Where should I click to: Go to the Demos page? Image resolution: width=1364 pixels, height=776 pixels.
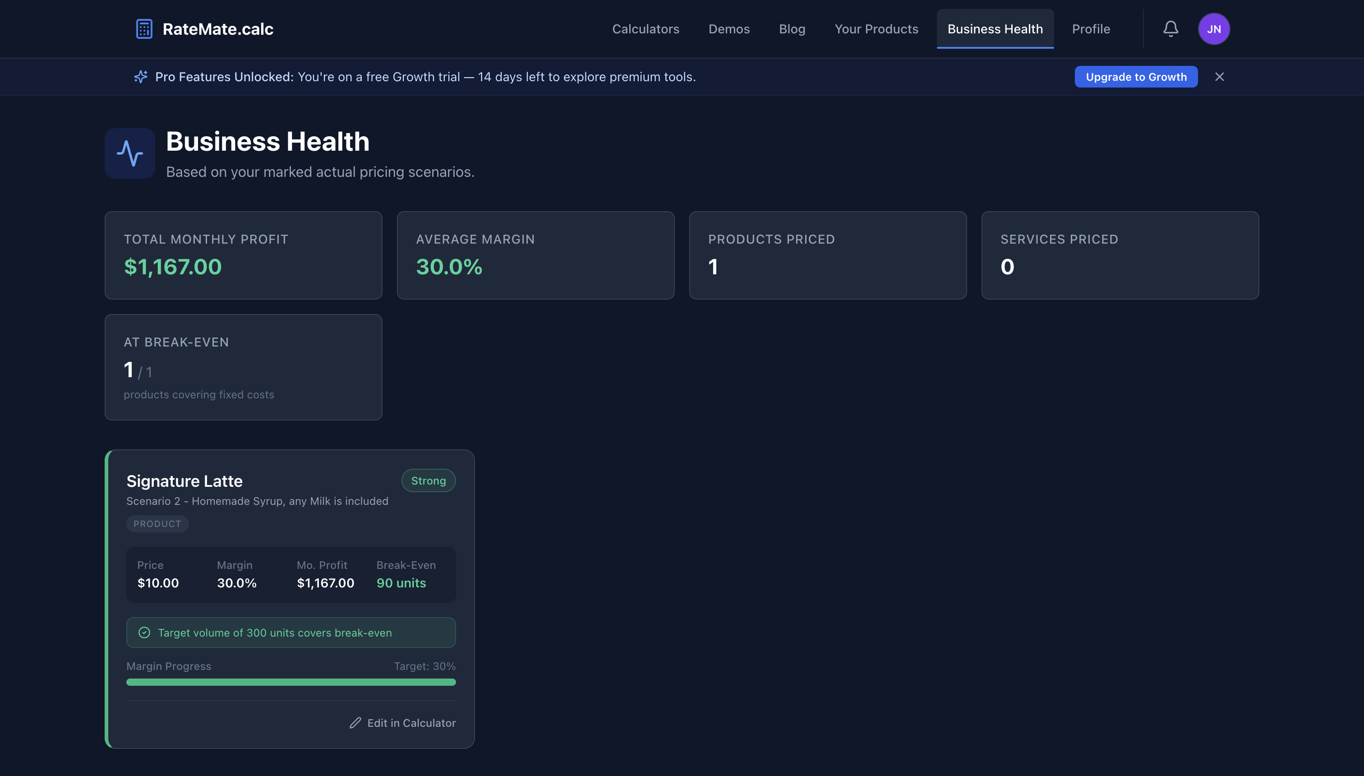(729, 29)
